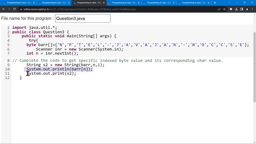Click the '// Complete the code' comment line
256x144 pixels.
tap(118, 60)
